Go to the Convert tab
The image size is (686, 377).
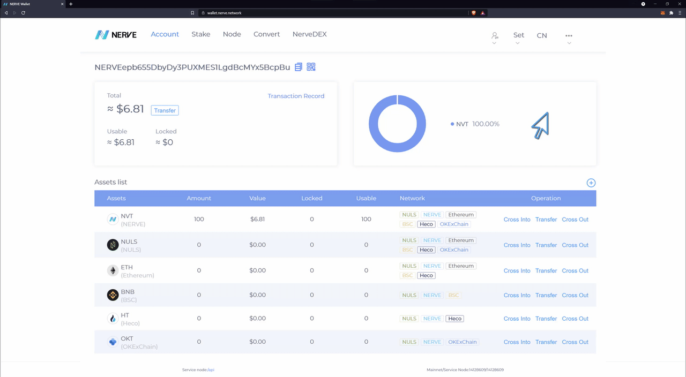click(266, 34)
